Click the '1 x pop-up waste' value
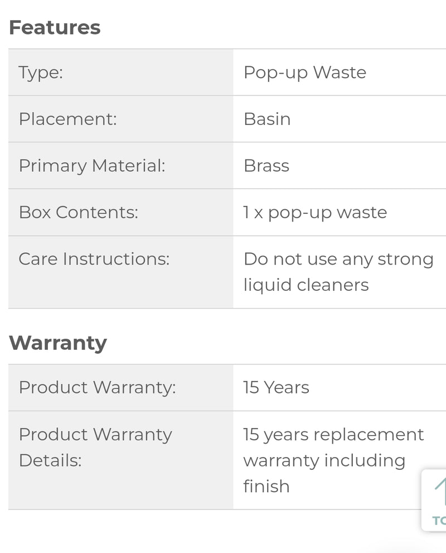 pyautogui.click(x=315, y=213)
